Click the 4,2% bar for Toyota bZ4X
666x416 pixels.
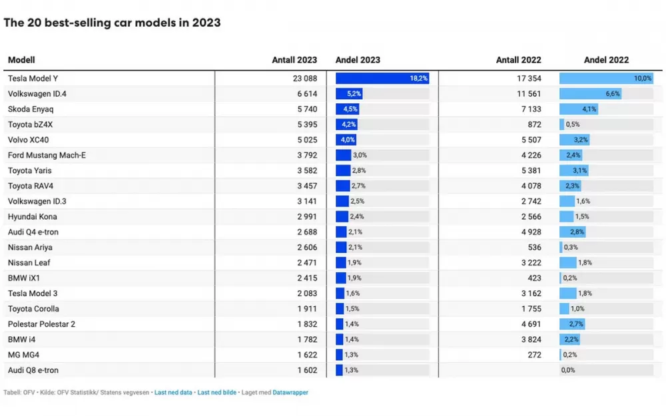(346, 124)
